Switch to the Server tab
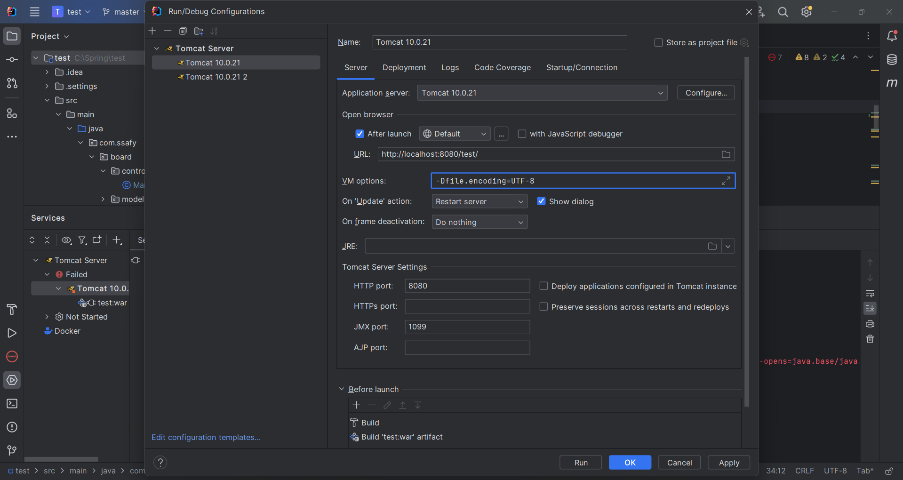 (x=356, y=68)
